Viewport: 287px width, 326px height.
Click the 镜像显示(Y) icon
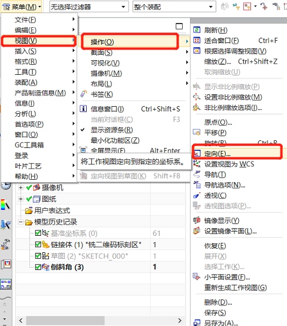click(197, 220)
